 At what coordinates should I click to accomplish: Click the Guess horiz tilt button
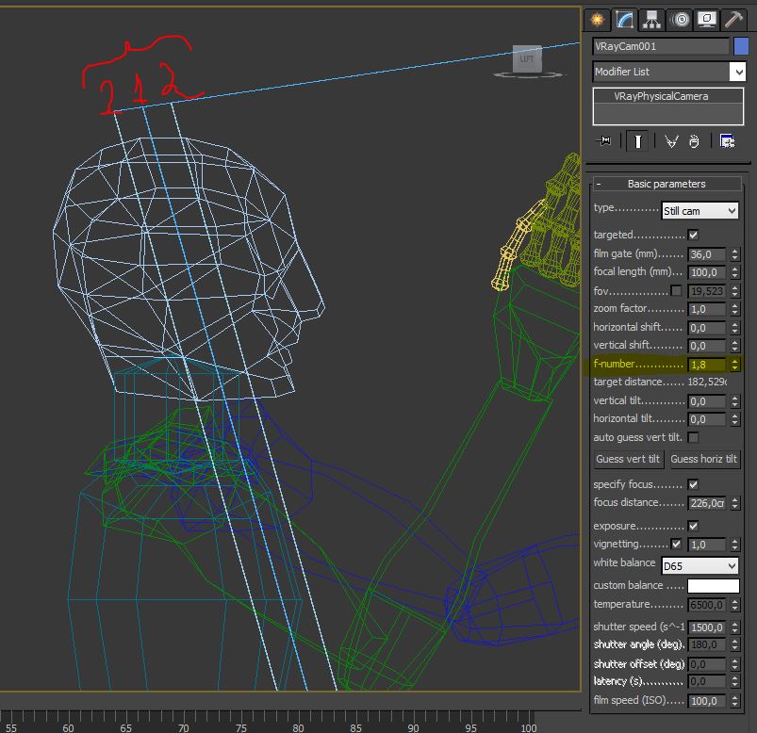tap(706, 459)
